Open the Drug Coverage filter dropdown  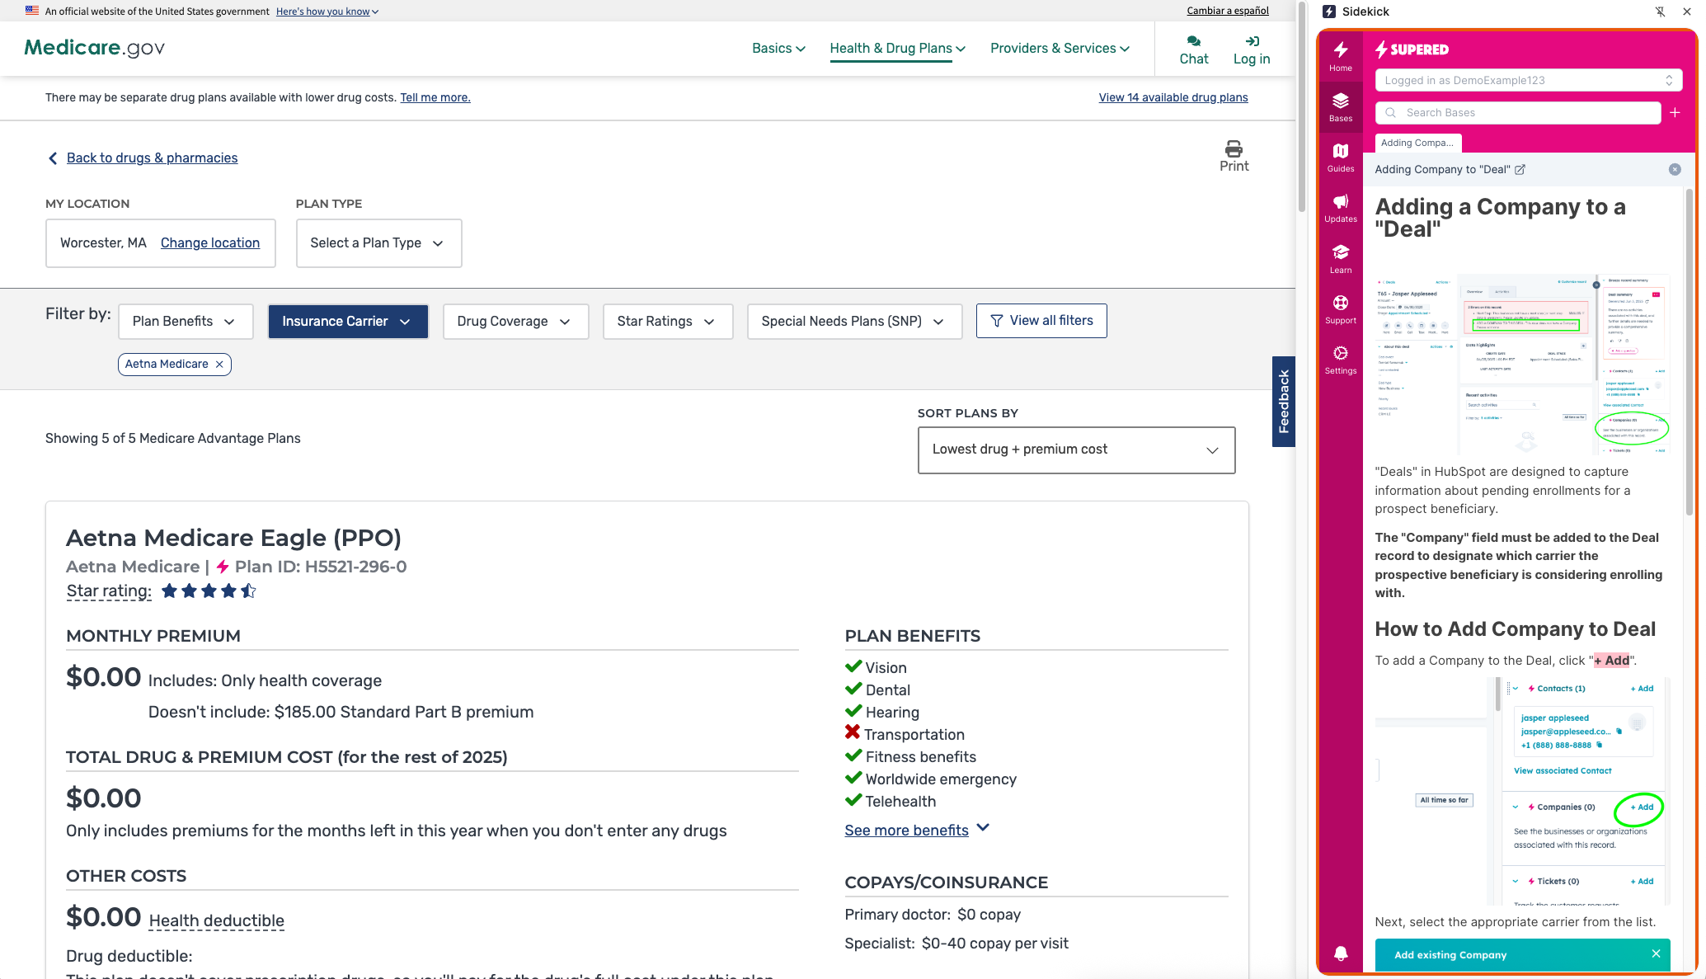tap(515, 322)
